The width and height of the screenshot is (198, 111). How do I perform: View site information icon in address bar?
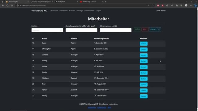coord(18,6)
